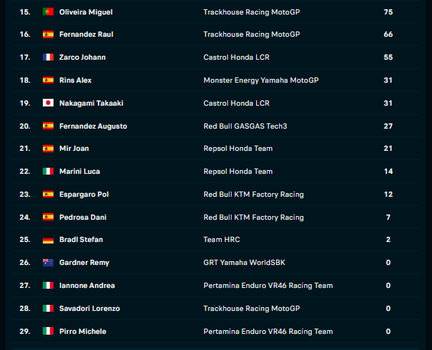Screen dimensions: 432x350
Task: Click Trackhouse Racing MotoGP in Oliveira's row
Action: (x=252, y=12)
